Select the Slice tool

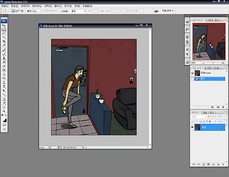[x=4, y=45]
